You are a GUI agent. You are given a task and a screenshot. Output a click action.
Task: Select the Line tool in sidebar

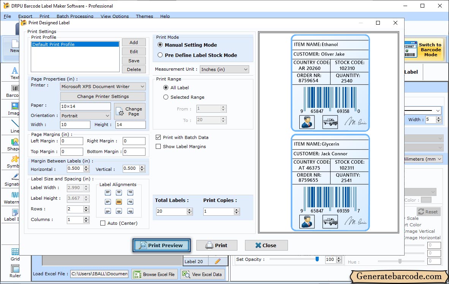coord(14,126)
